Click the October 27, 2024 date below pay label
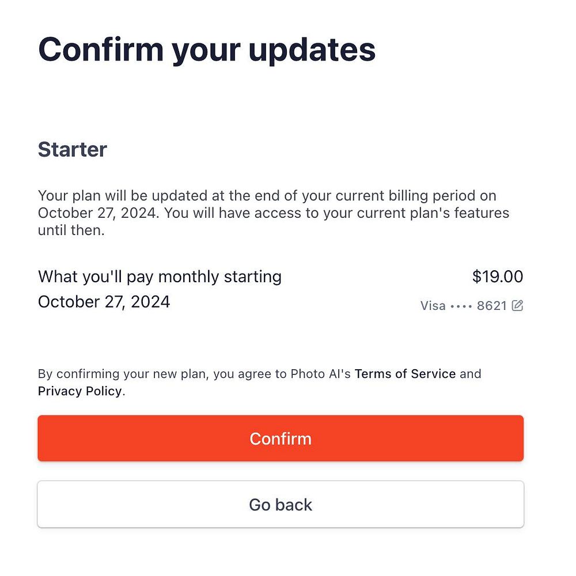This screenshot has width=576, height=576. coord(104,302)
